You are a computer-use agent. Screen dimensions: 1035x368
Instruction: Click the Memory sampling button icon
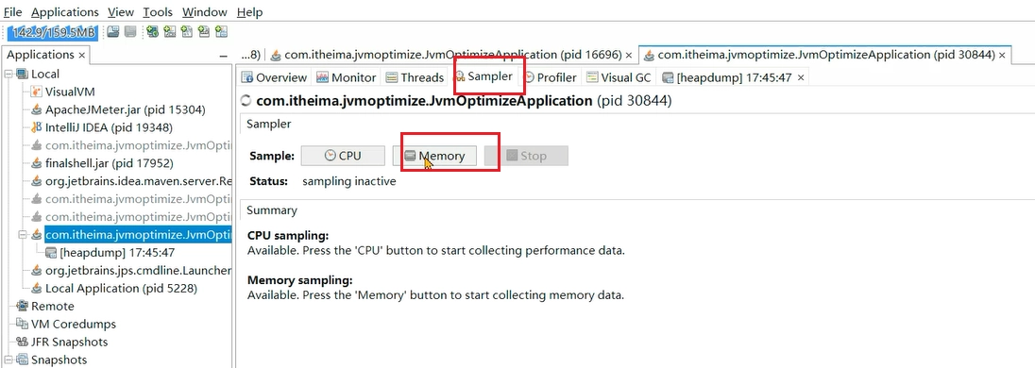(x=409, y=157)
